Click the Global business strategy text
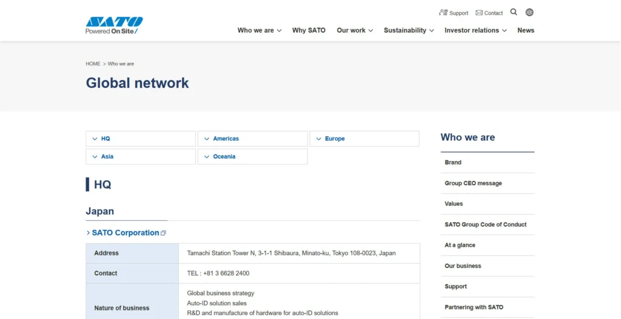 tap(221, 294)
